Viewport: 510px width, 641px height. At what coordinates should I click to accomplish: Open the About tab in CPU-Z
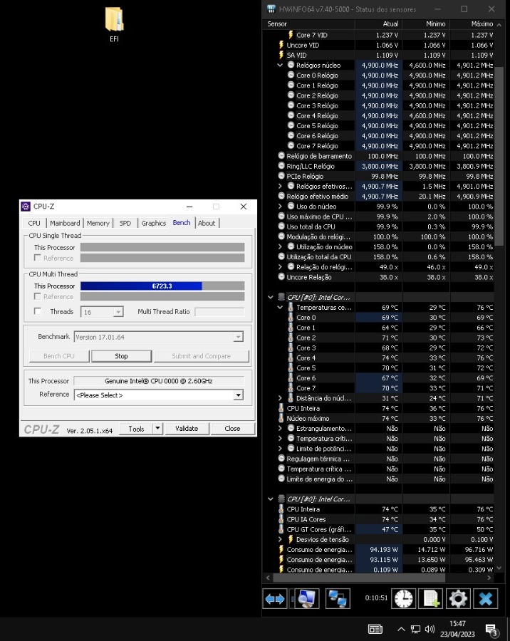point(207,223)
